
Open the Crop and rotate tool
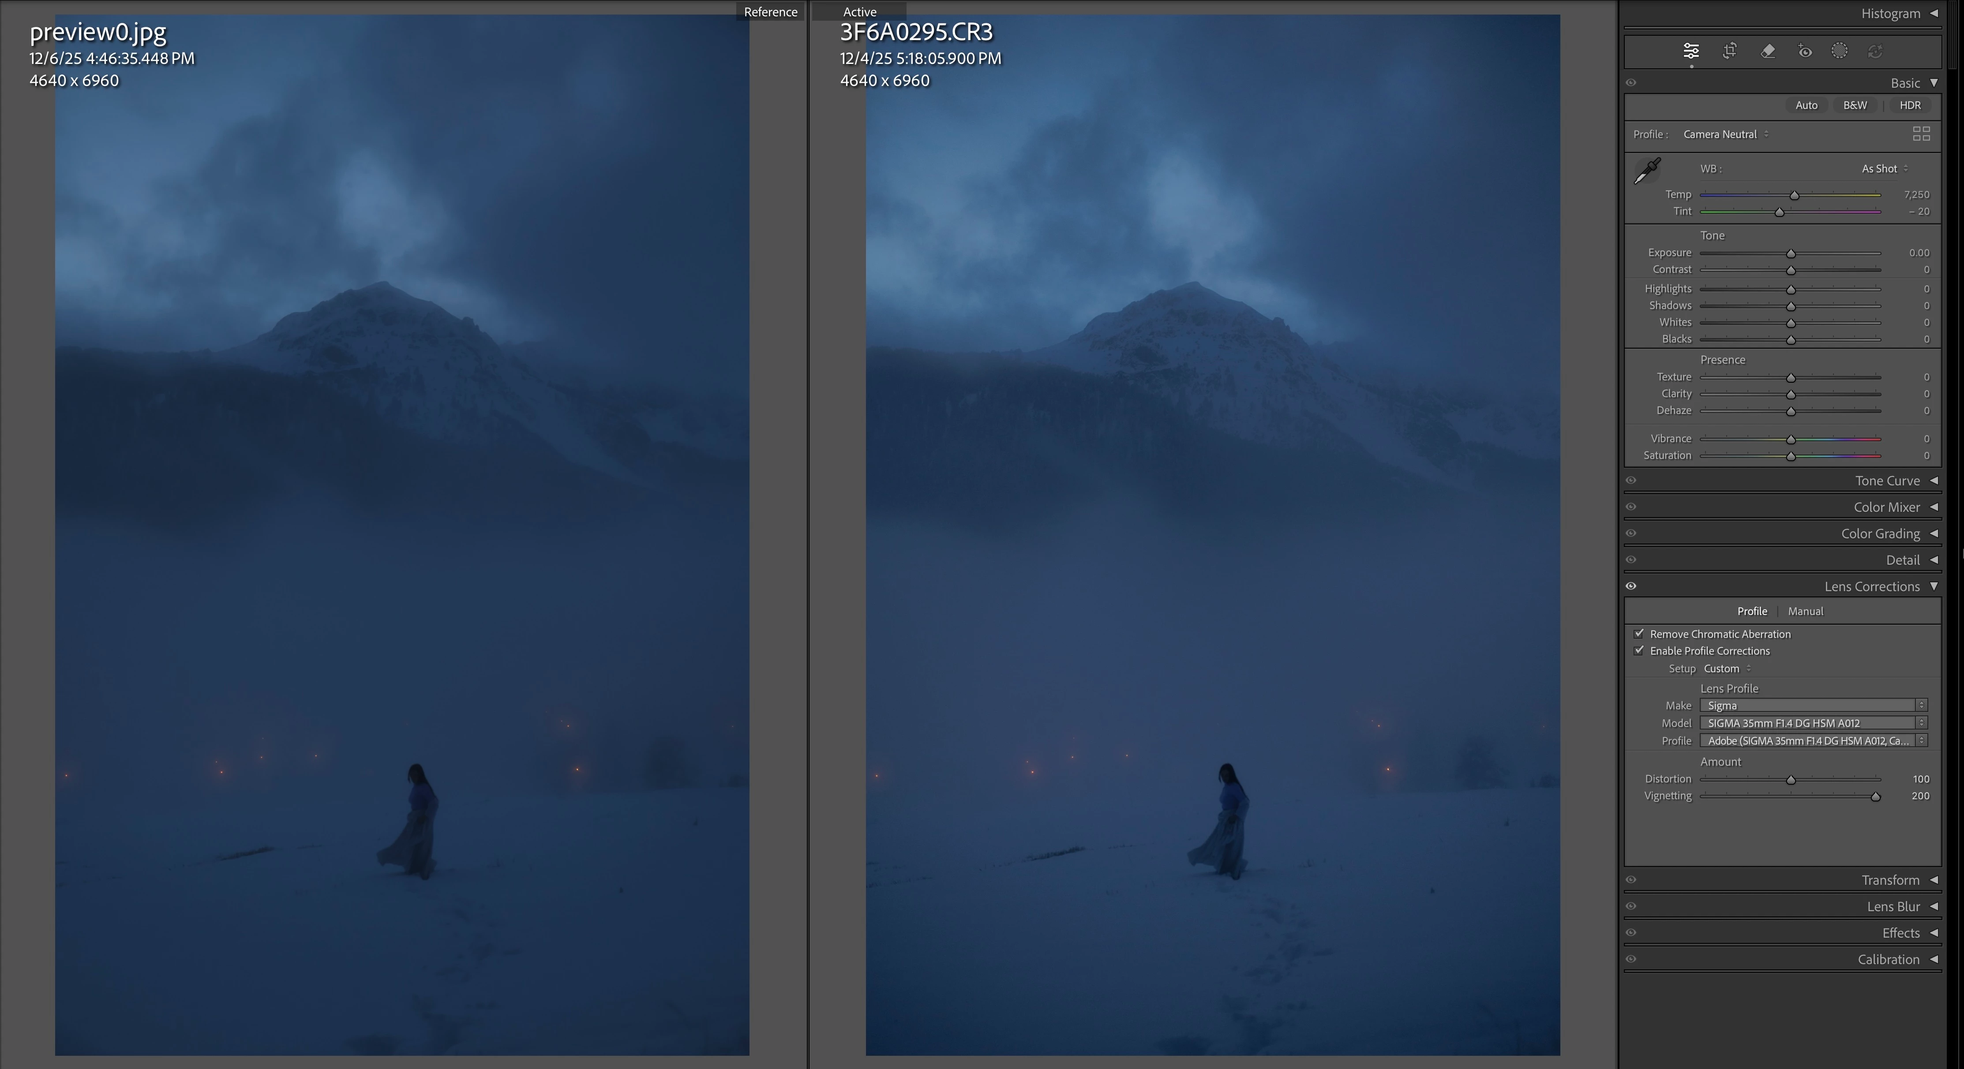click(1729, 51)
